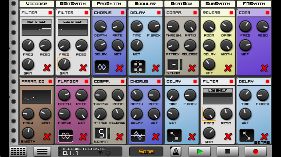
Task: Change top row Delay stereo routing mode
Action: point(138,67)
